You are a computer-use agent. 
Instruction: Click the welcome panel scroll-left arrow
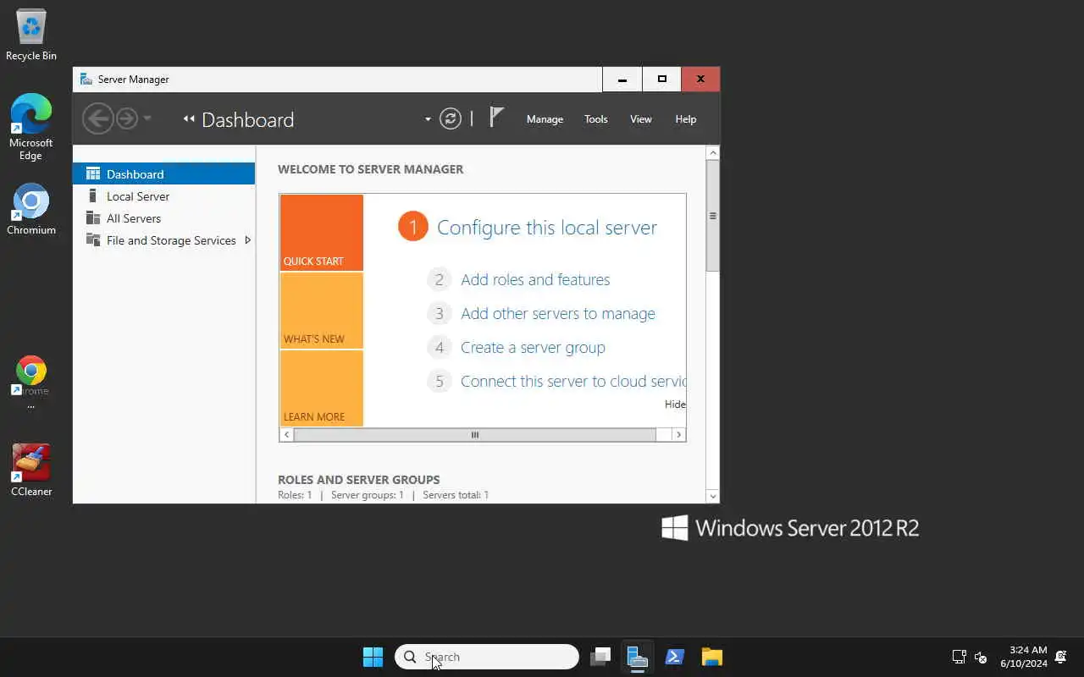pos(286,434)
